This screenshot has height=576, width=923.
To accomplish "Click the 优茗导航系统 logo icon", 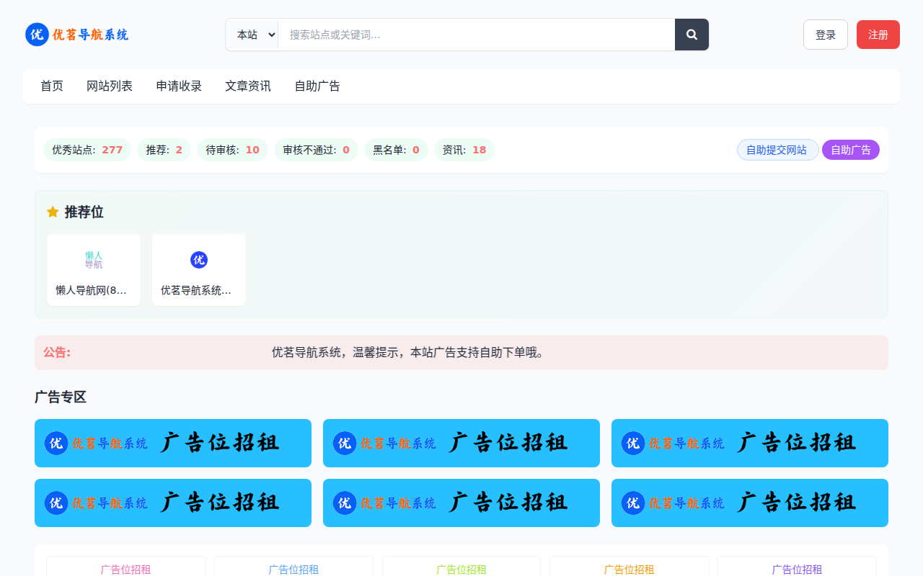I will 37,35.
